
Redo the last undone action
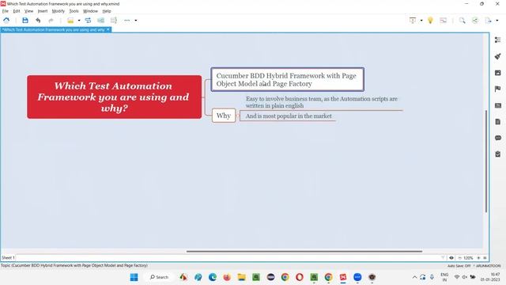[x=51, y=21]
